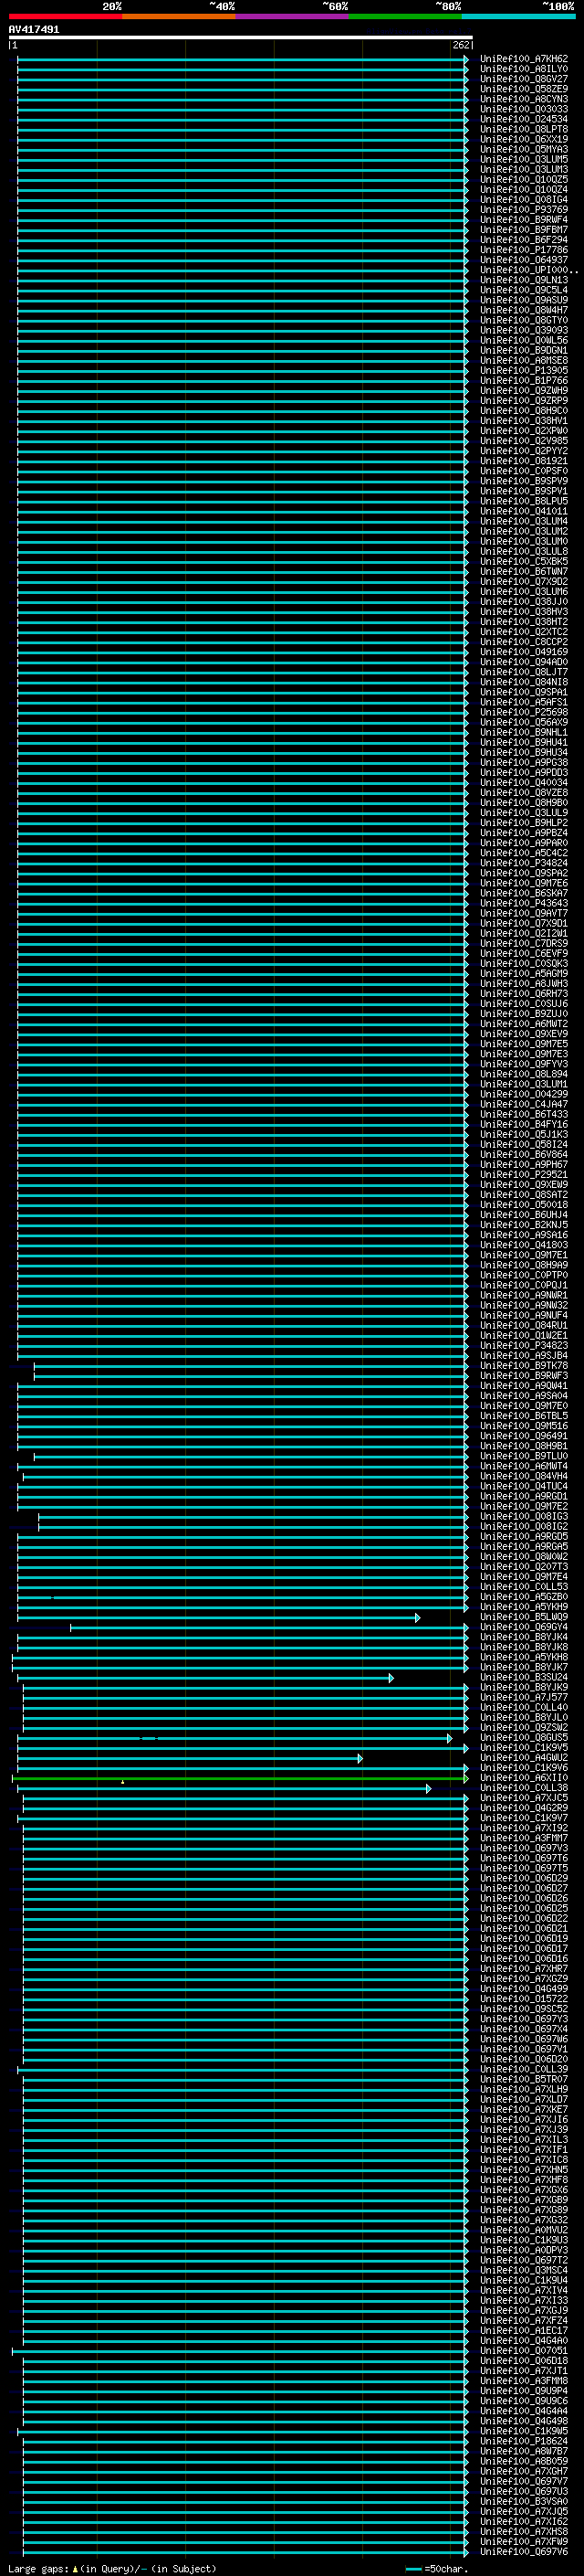Select hit label UniRef100_A6XII0
584x2576 pixels.
tap(524, 1777)
